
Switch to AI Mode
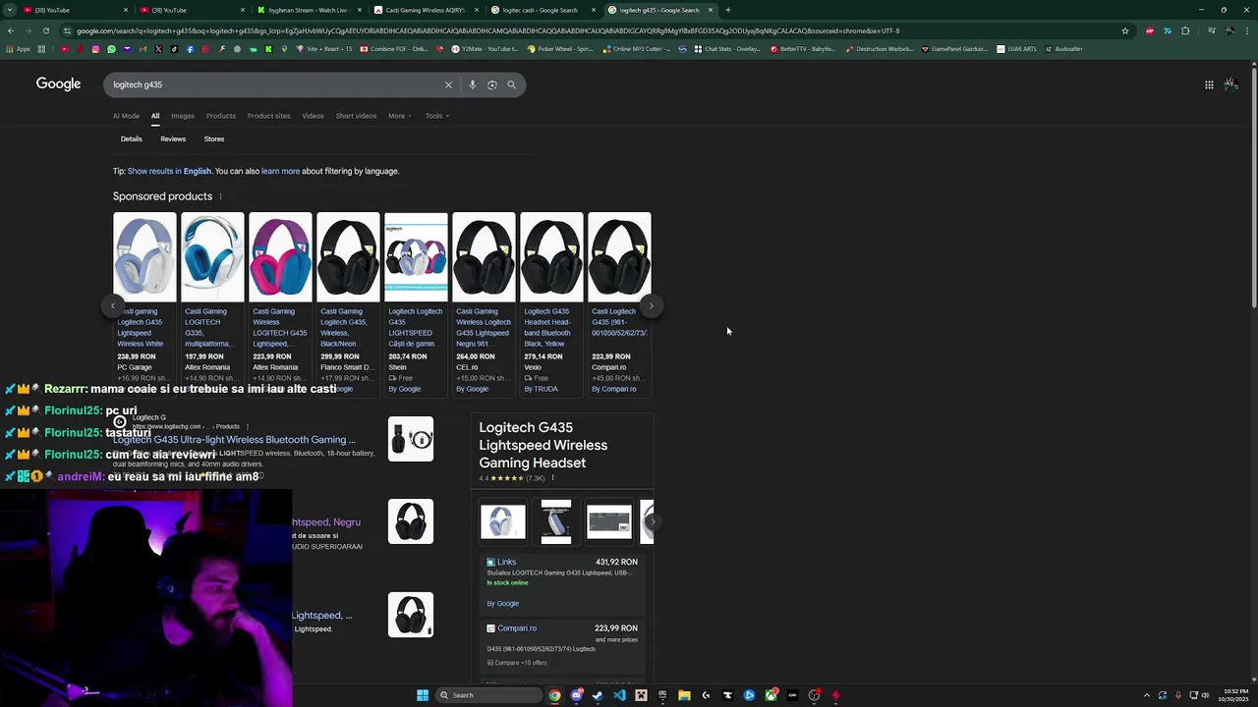tap(126, 116)
